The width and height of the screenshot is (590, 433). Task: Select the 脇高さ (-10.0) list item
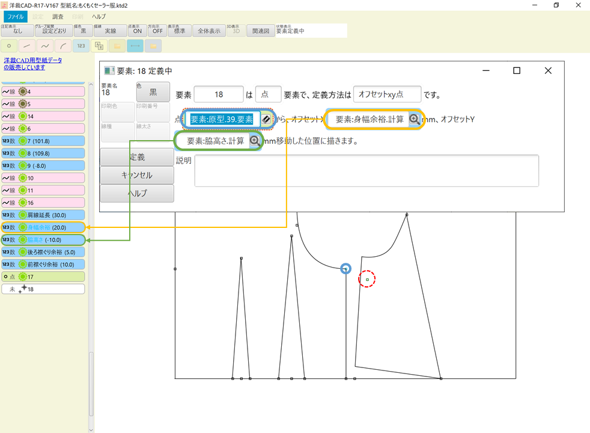[x=43, y=239]
